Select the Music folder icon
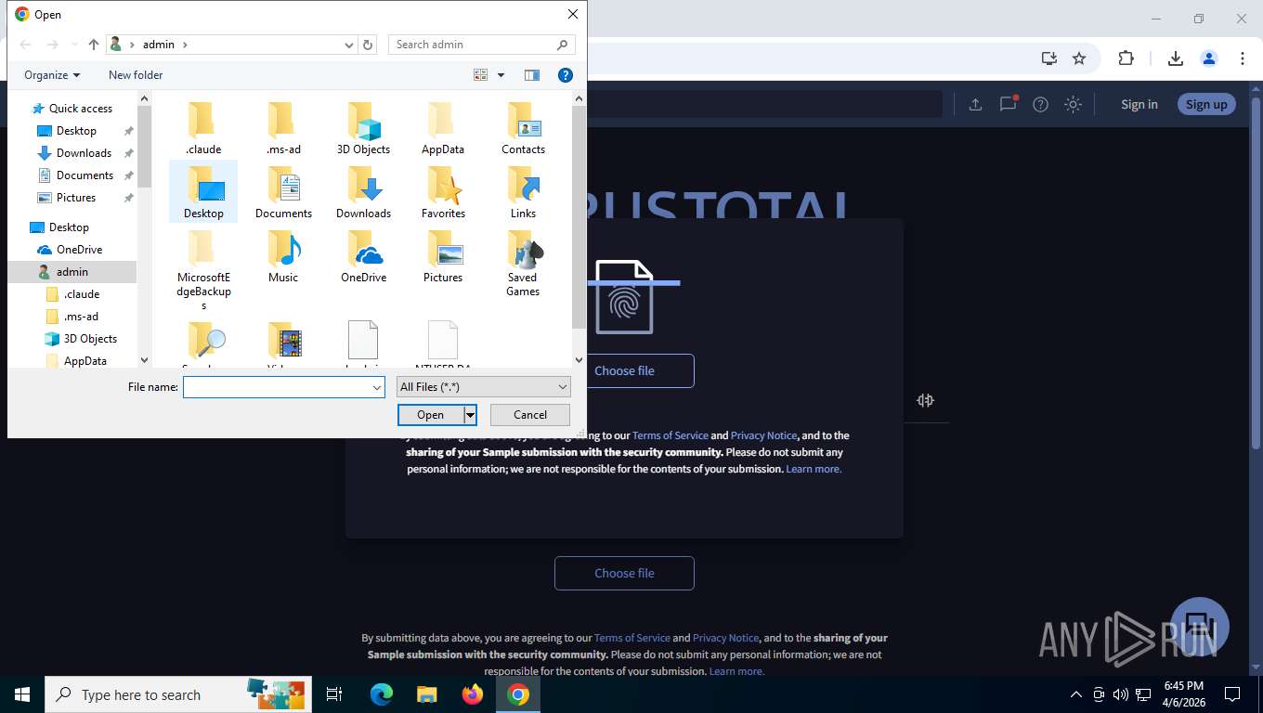Image resolution: width=1263 pixels, height=713 pixels. 283,249
